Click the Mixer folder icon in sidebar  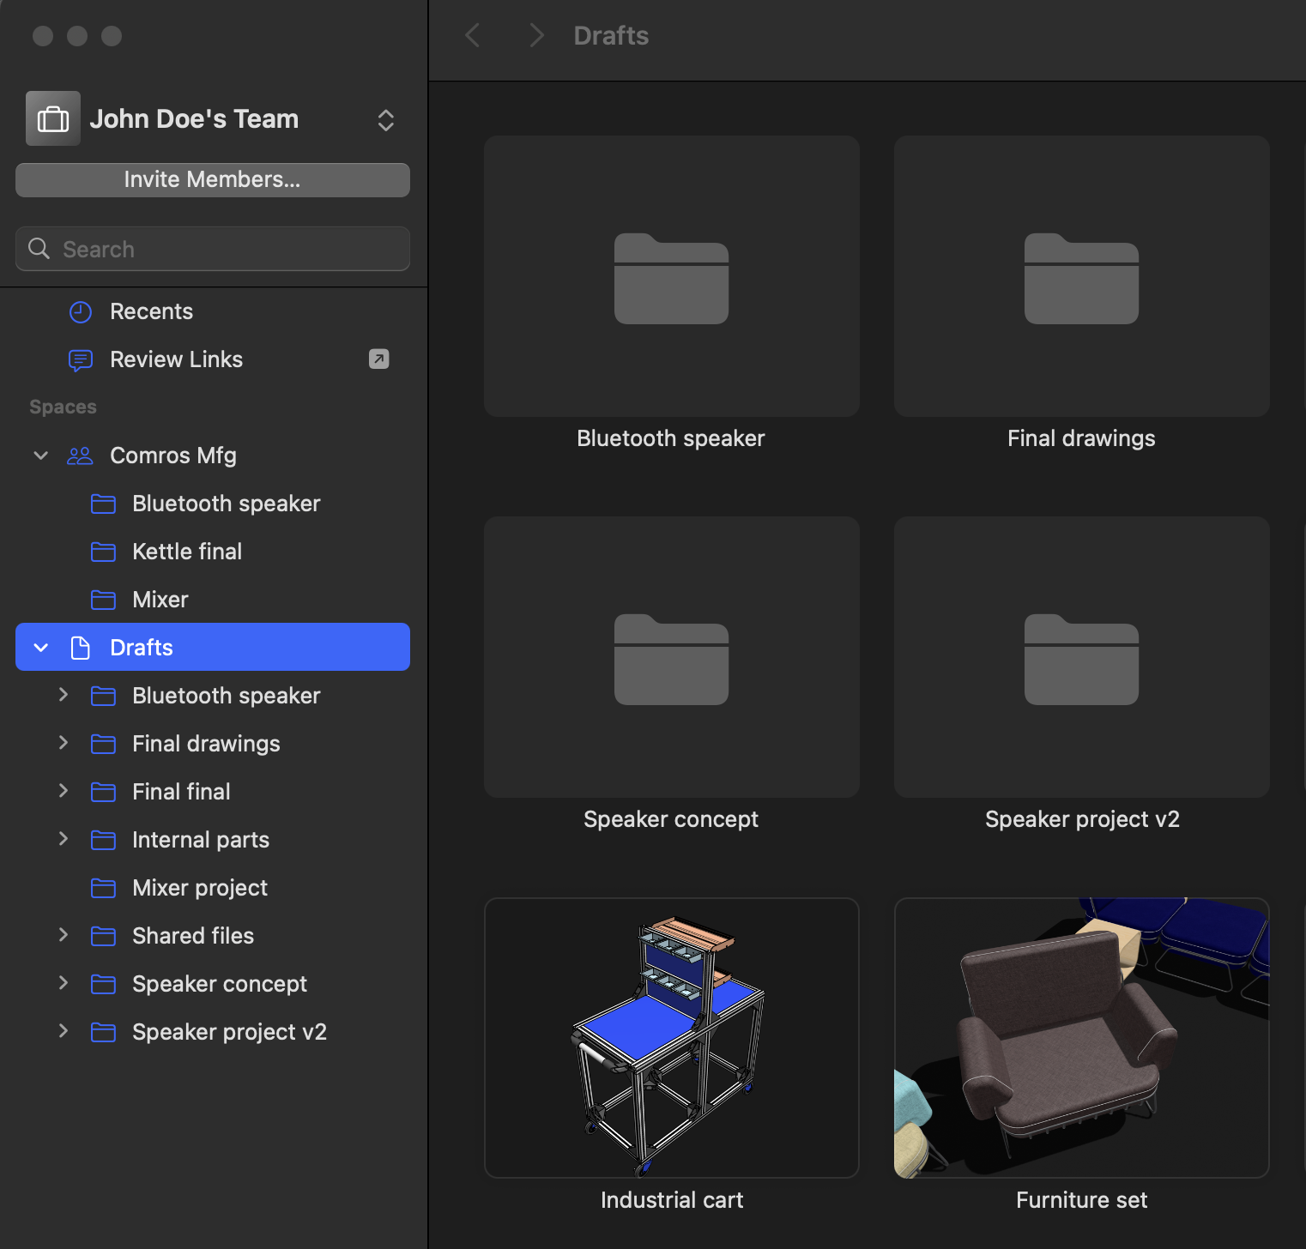(x=103, y=600)
